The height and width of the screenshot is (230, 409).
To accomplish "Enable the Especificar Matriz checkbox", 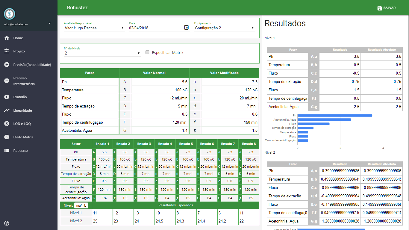I will point(147,52).
